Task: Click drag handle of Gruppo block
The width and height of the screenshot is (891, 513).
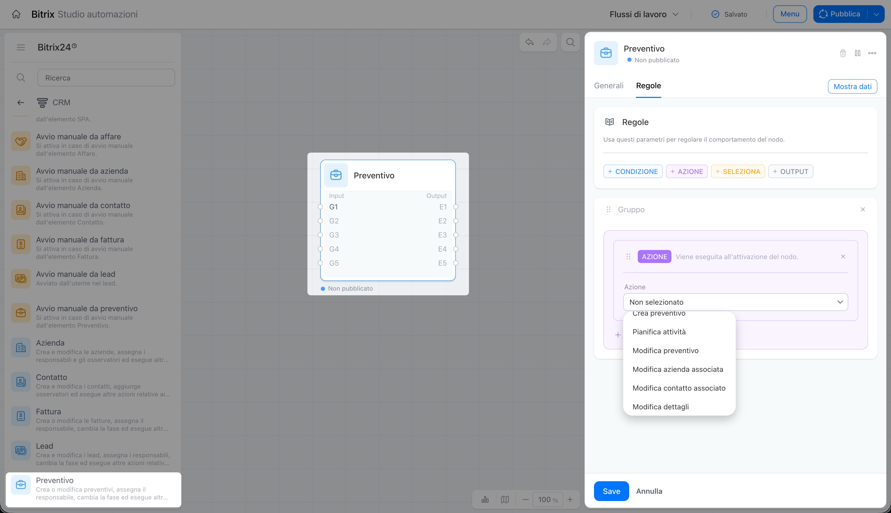Action: (x=608, y=210)
